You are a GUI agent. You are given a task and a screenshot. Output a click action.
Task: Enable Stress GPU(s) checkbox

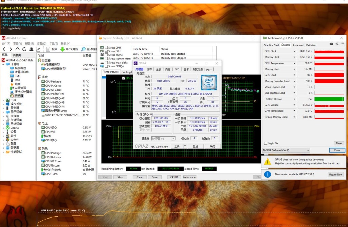click(x=106, y=66)
